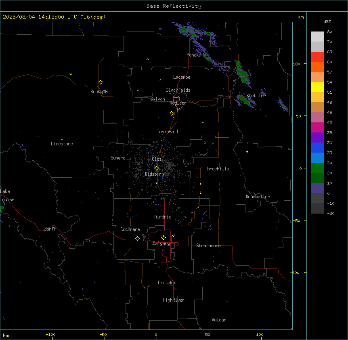Select the Banff label
348x340 pixels.
click(50, 229)
